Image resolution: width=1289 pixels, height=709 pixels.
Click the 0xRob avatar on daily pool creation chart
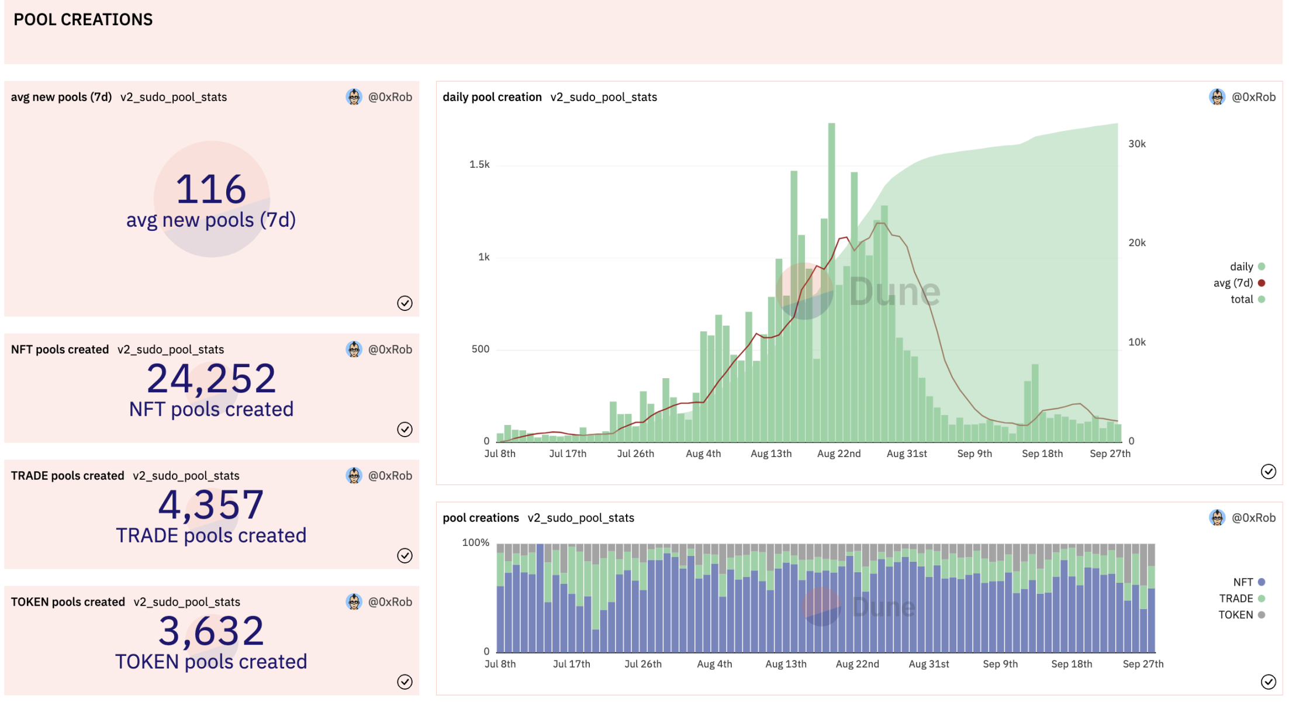(1217, 97)
